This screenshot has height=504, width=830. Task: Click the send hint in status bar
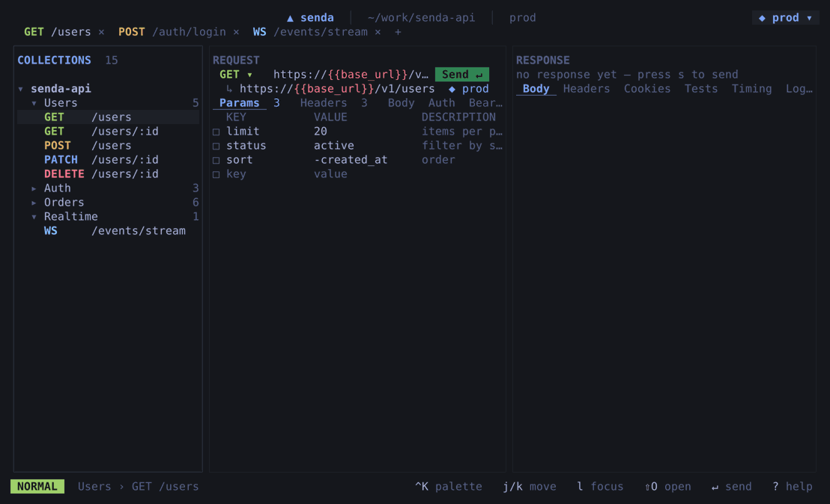[x=732, y=487]
